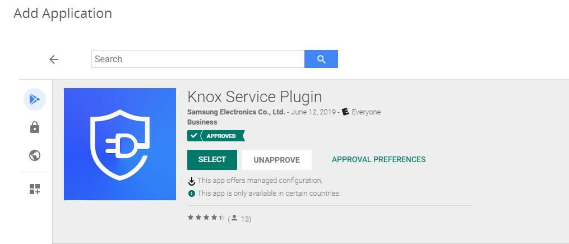Click the APPROVED badge
Viewport: 569px width, 244px height.
(x=216, y=136)
